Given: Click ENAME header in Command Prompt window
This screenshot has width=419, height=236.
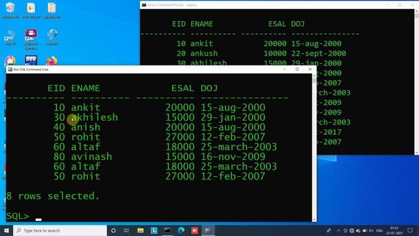Looking at the screenshot, I should [202, 24].
